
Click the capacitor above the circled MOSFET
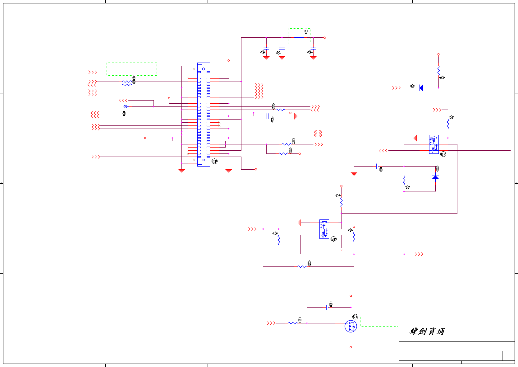pyautogui.click(x=327, y=308)
